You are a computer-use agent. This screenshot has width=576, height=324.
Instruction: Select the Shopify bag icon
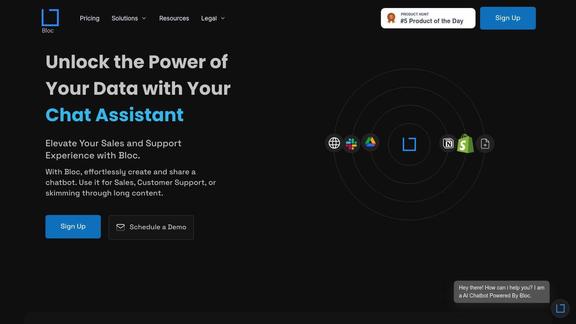pyautogui.click(x=465, y=144)
